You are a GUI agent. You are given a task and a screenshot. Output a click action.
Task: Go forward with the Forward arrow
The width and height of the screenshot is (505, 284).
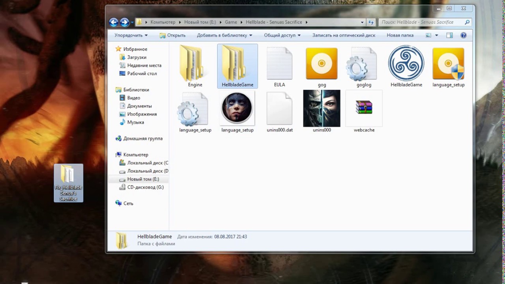(124, 22)
